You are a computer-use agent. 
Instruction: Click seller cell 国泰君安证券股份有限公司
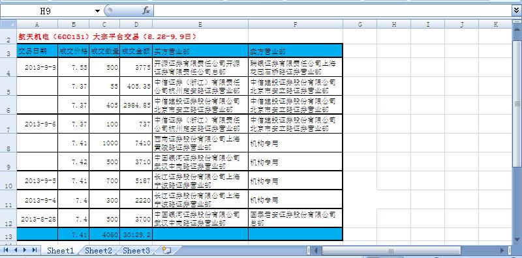296,219
